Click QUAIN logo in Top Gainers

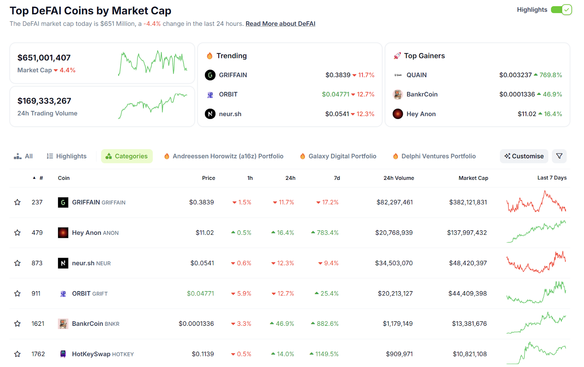(398, 75)
